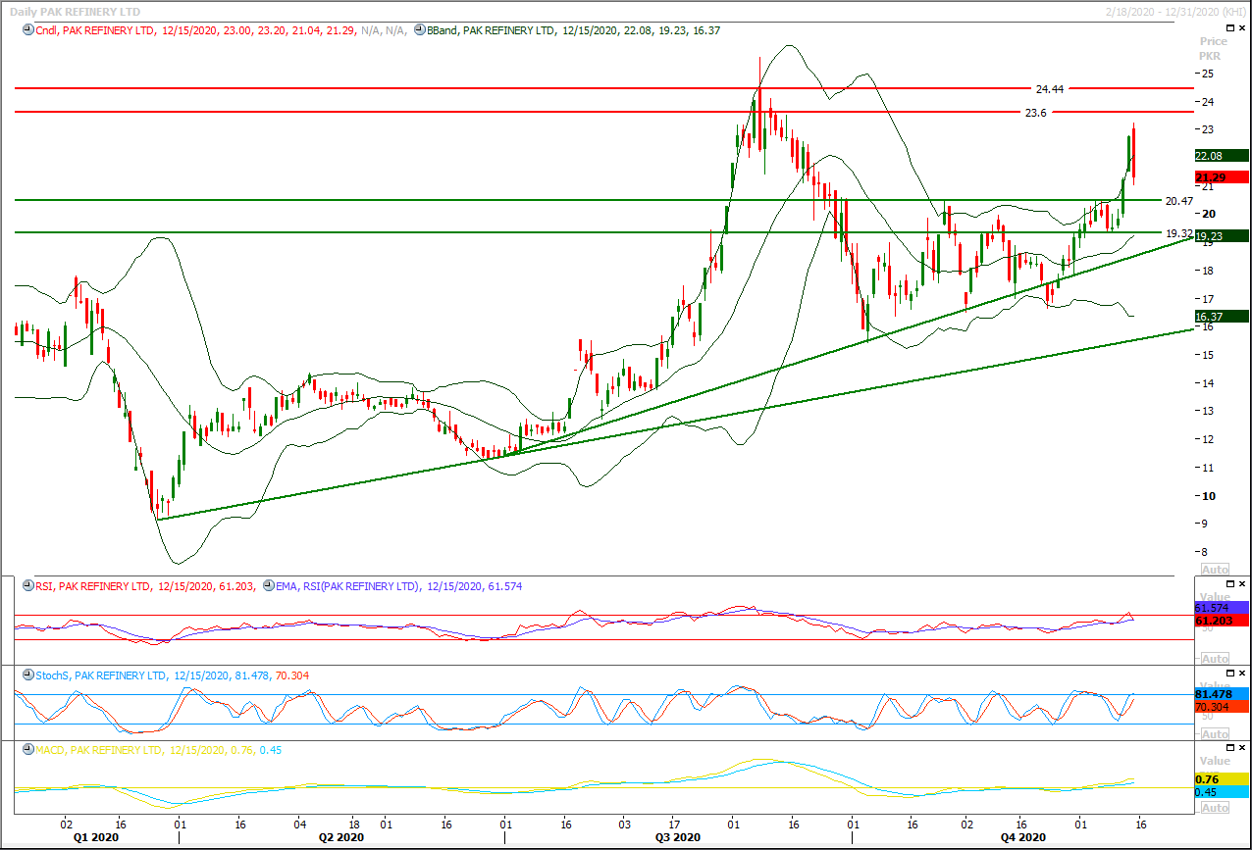
Task: Click the red 21.29 last price tag
Action: 1221,177
